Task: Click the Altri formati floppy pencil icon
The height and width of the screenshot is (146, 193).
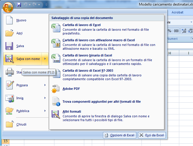Action: tap(56, 114)
